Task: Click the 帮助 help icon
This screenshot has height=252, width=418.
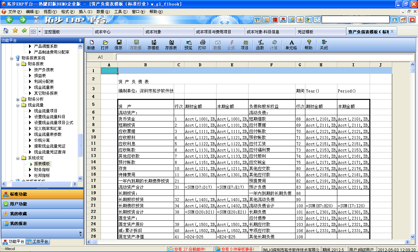Action: (308, 45)
